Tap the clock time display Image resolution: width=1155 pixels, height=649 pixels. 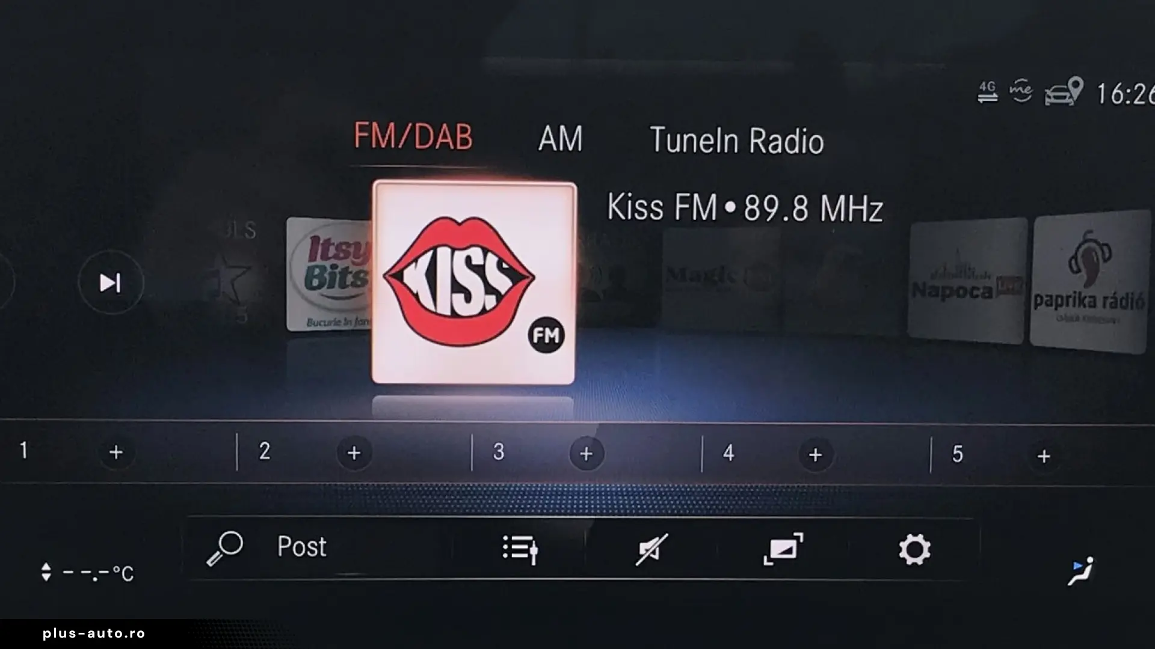(x=1125, y=94)
